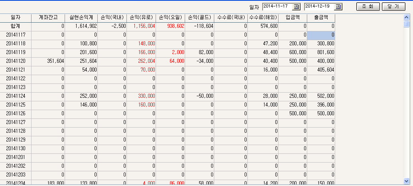Click the 합계 total row label
413x186 pixels.
pos(15,26)
